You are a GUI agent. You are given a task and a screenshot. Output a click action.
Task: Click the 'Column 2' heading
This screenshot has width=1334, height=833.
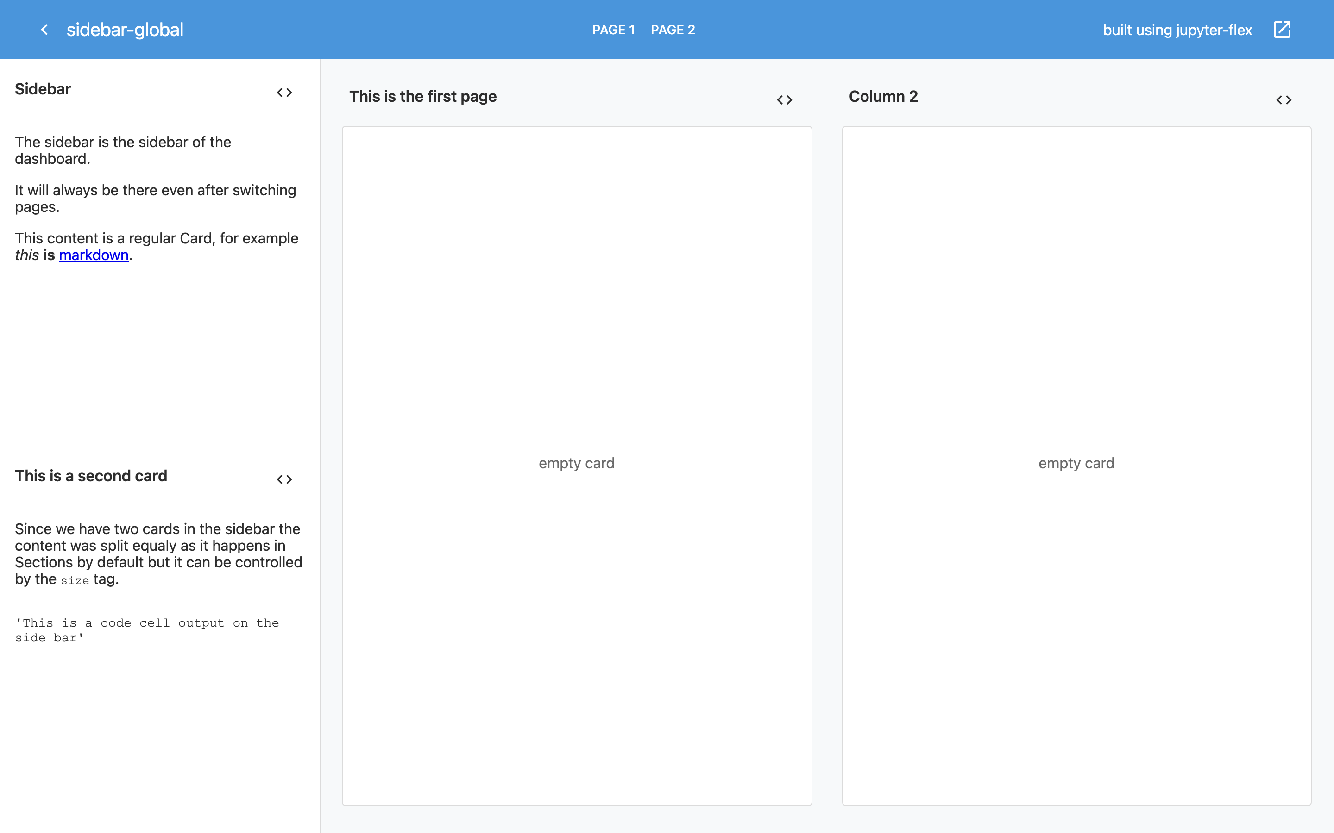[x=883, y=96]
